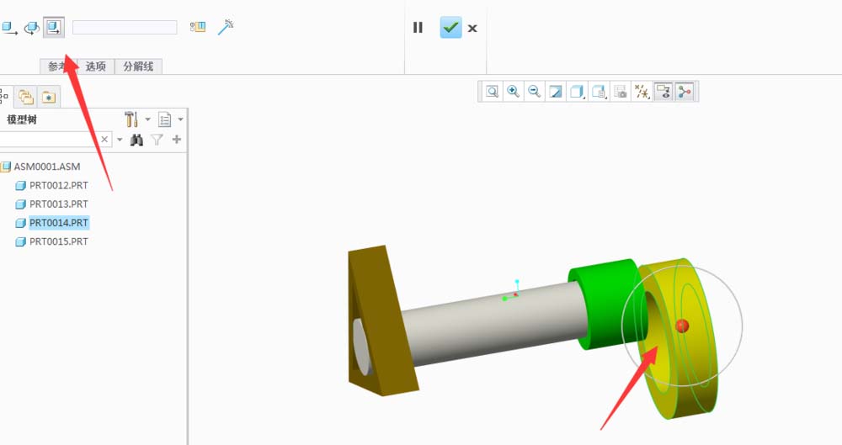
Task: Click the Refit view icon
Action: [492, 92]
